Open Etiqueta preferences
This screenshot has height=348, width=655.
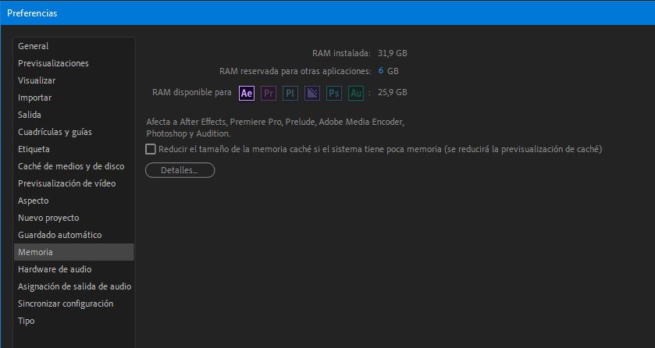74,149
